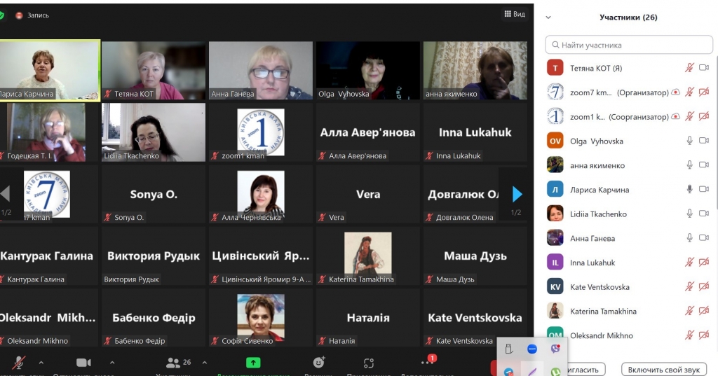Expand participants options chevron beside 26
The width and height of the screenshot is (718, 376).
pyautogui.click(x=205, y=363)
